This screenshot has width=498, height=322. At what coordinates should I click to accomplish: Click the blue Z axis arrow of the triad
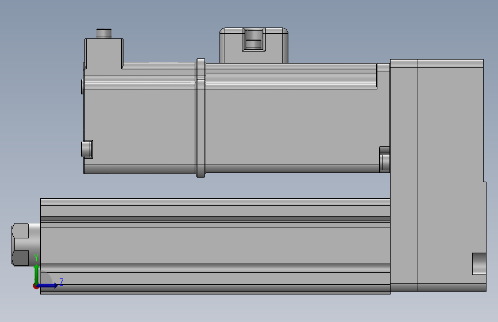click(x=48, y=285)
